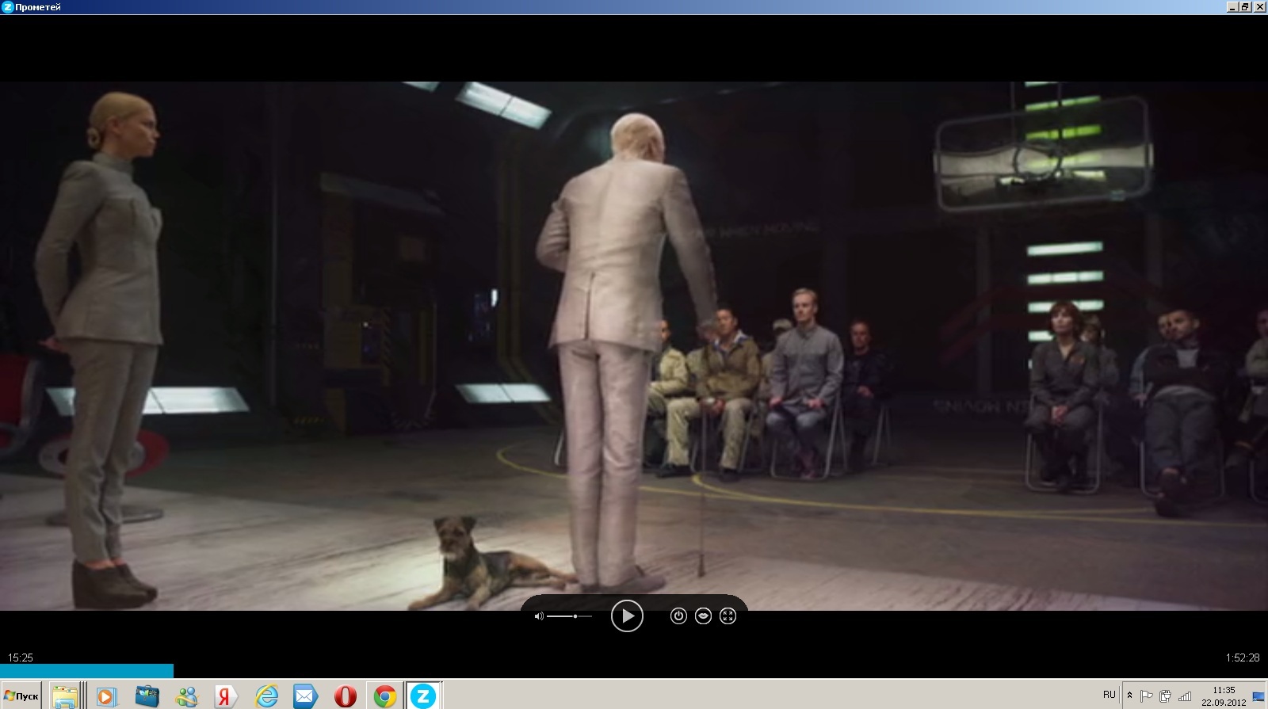
Task: Open the mail envelope app in taskbar
Action: (305, 696)
